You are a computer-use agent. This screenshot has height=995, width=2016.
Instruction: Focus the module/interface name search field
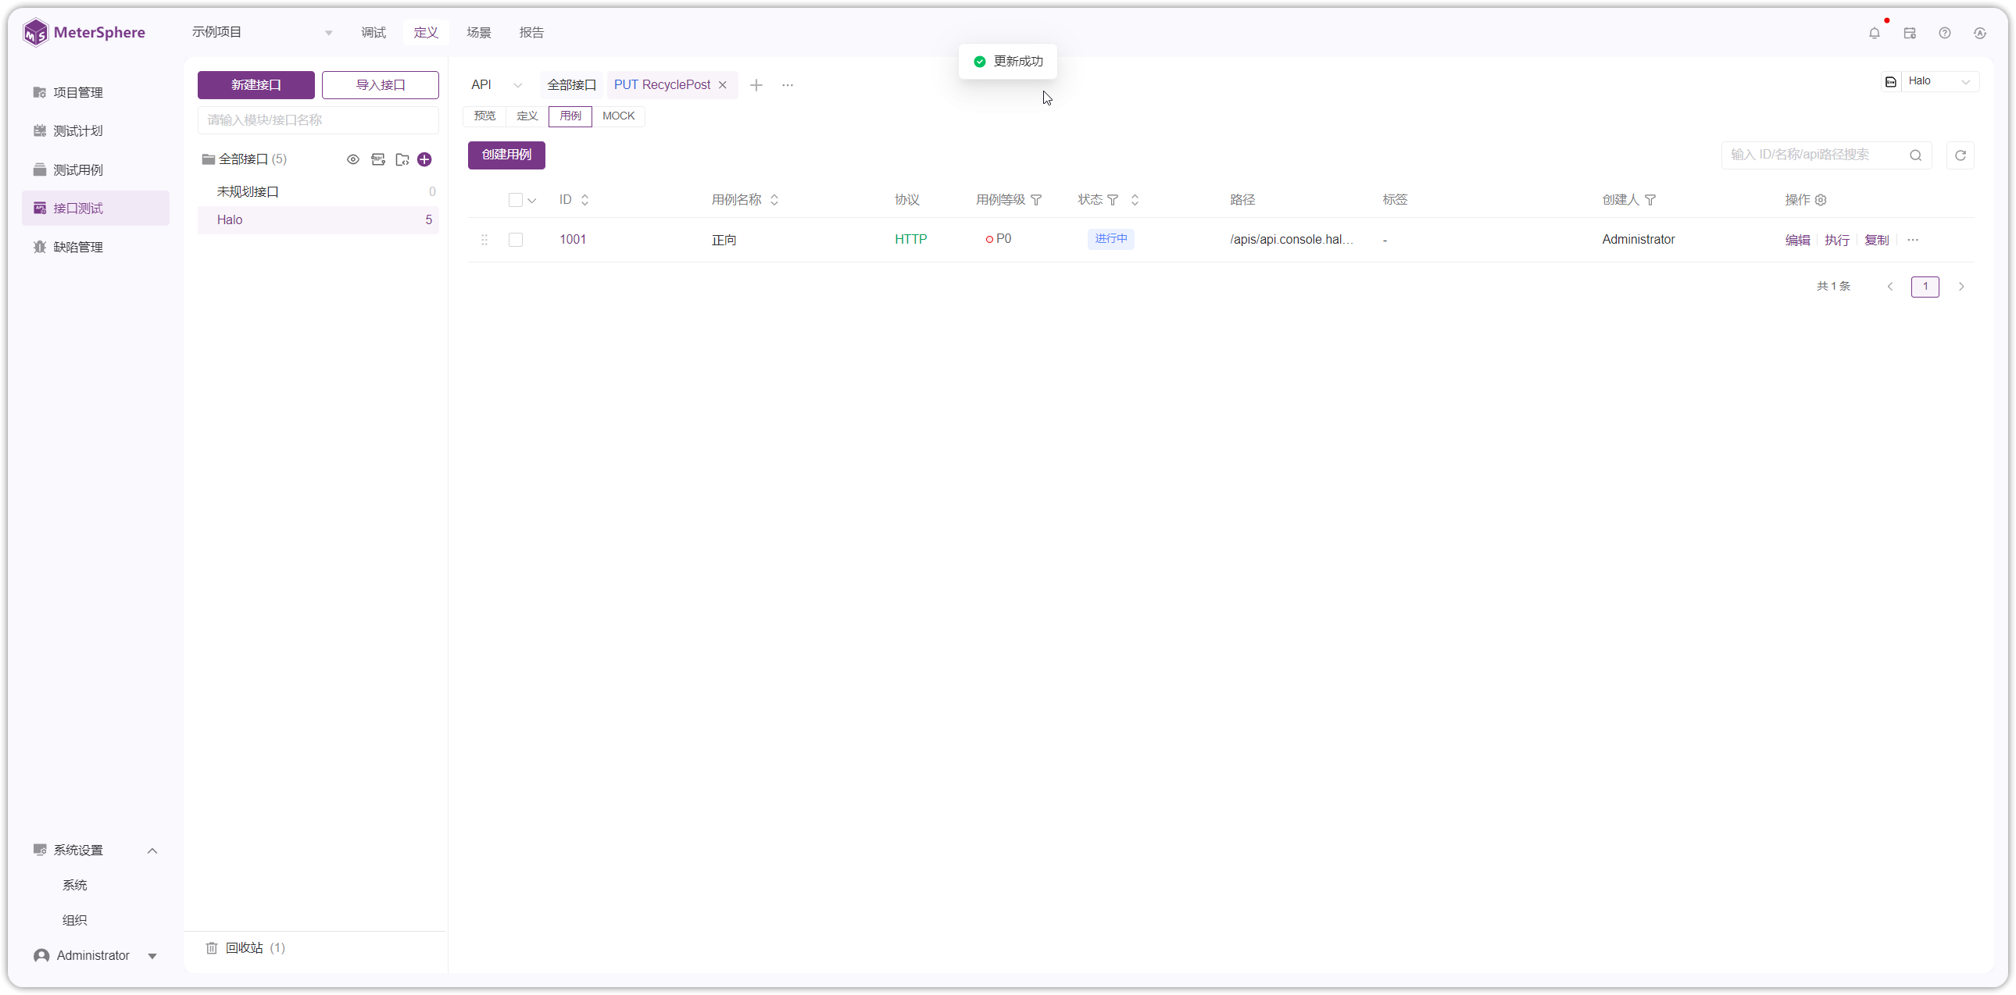pyautogui.click(x=318, y=120)
